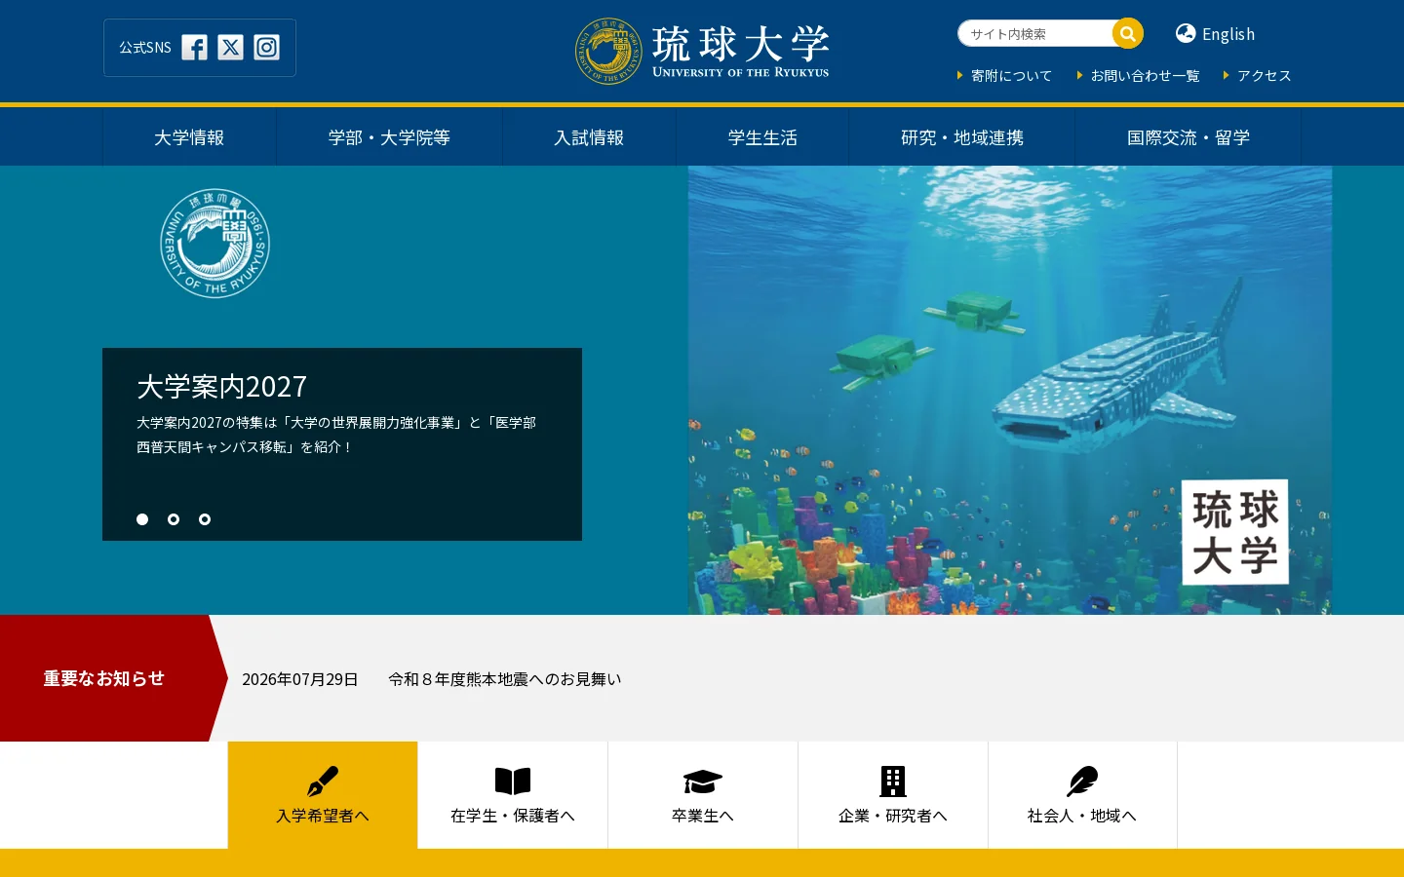
Task: Click the 琉球大学 white badge on the banner
Action: tap(1235, 532)
